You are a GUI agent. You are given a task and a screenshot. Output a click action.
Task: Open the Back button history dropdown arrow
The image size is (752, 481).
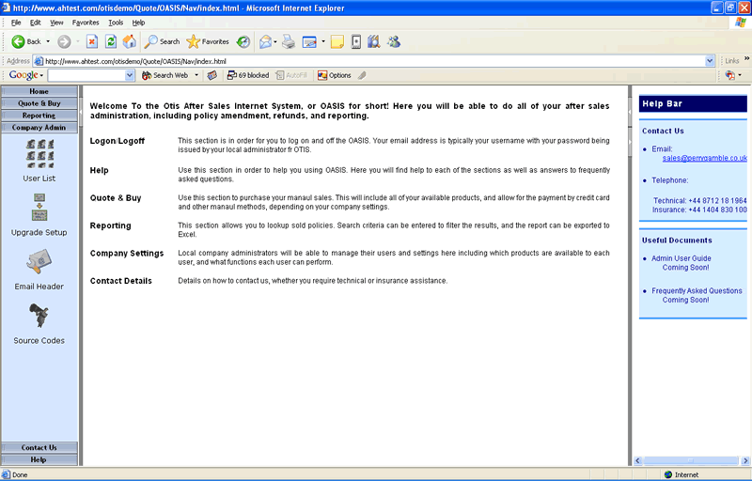[48, 41]
